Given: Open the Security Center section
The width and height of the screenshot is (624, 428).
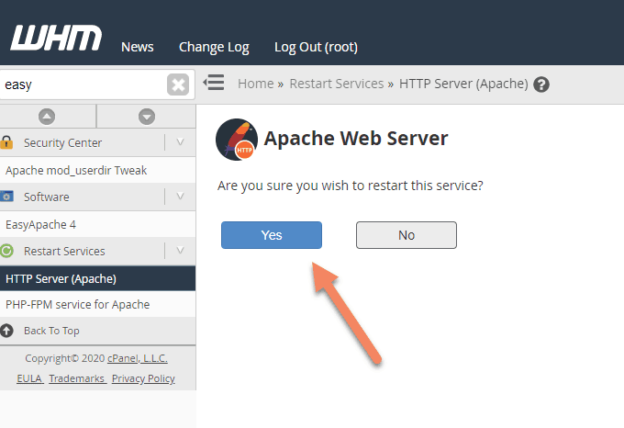Looking at the screenshot, I should click(62, 143).
